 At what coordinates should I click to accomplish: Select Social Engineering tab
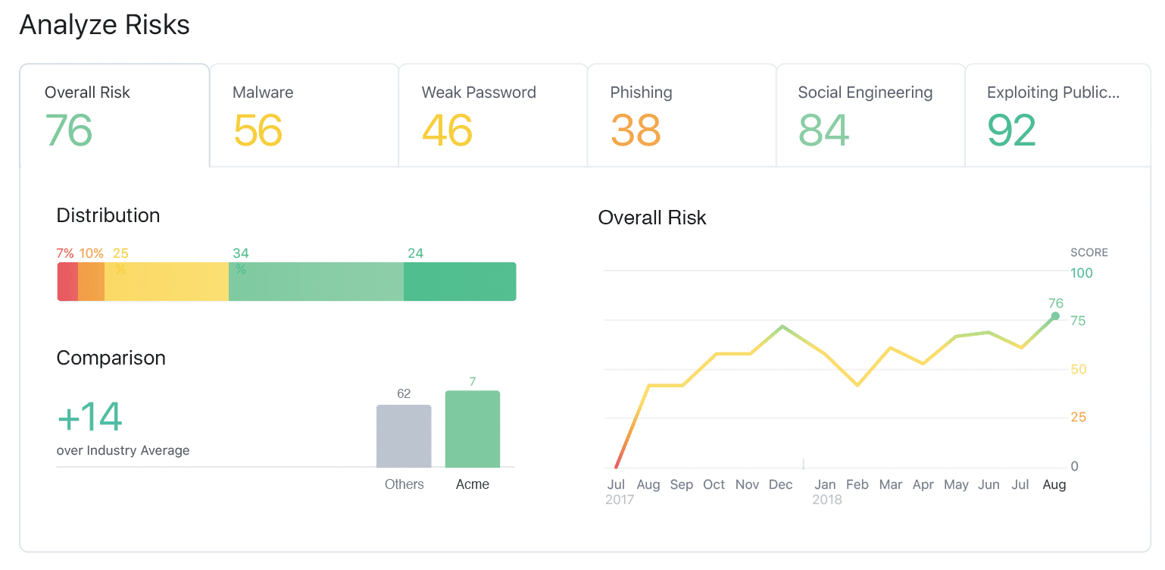coord(870,115)
